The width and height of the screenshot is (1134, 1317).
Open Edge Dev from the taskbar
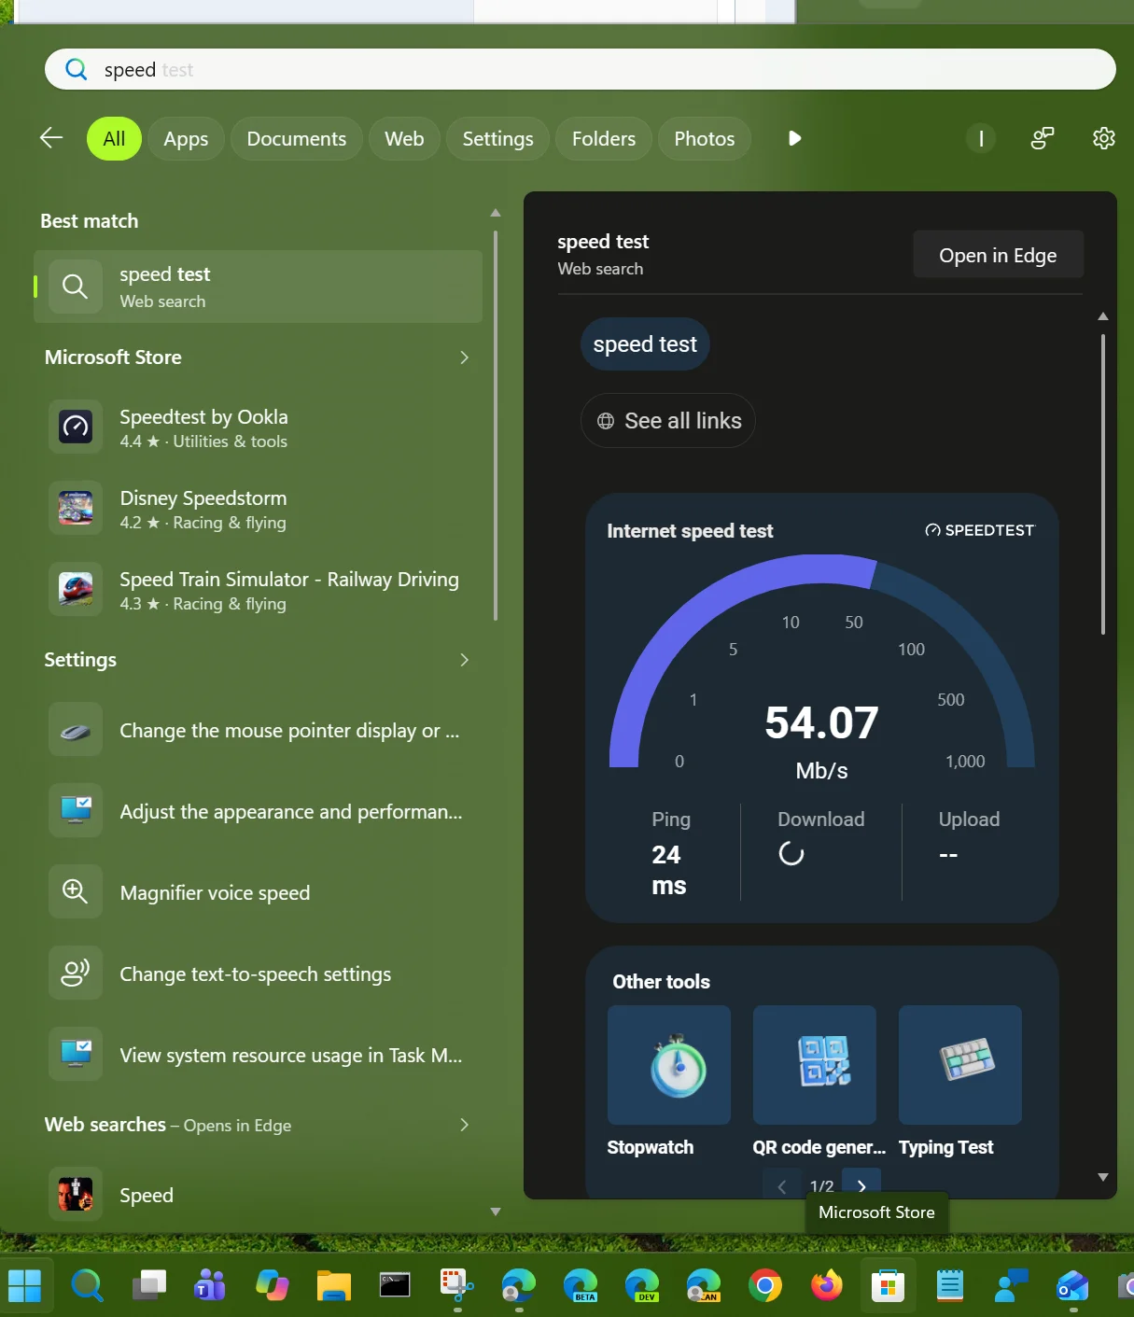pyautogui.click(x=642, y=1286)
